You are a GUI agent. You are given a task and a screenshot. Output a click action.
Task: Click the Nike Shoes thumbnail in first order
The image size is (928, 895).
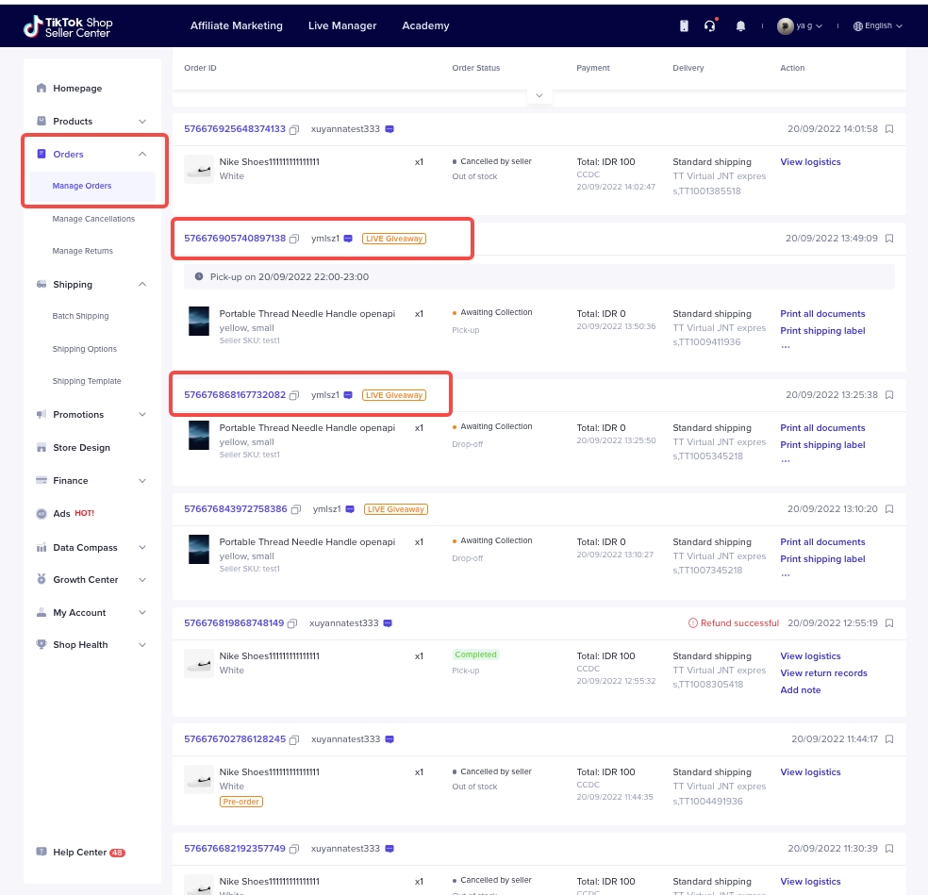199,169
